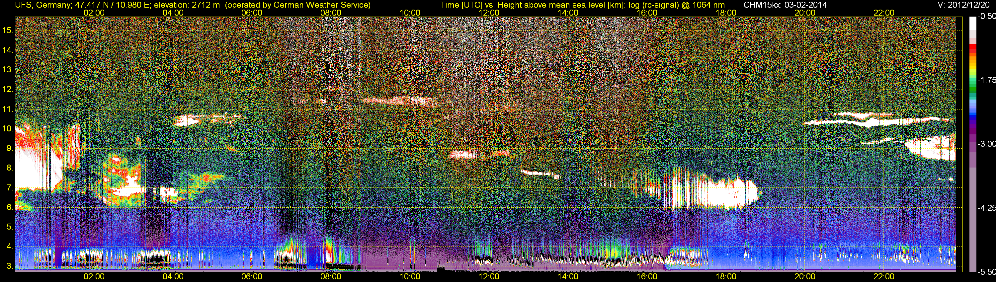The height and width of the screenshot is (282, 996).
Task: Click the -5.50 color scale label
Action: 986,272
